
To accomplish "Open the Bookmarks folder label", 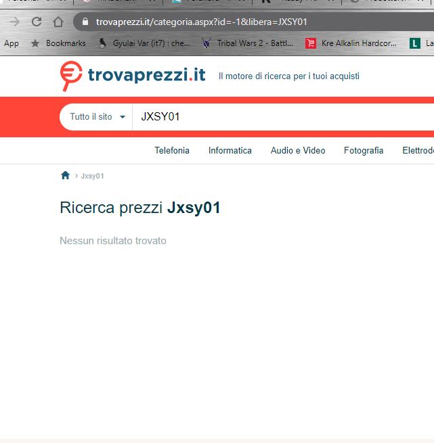I will (x=66, y=43).
